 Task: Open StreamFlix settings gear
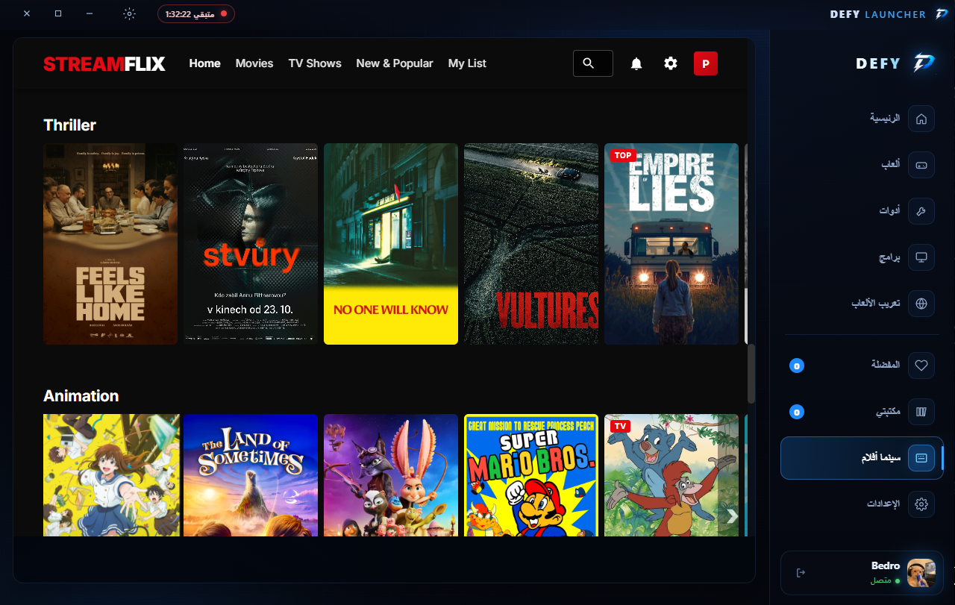671,63
